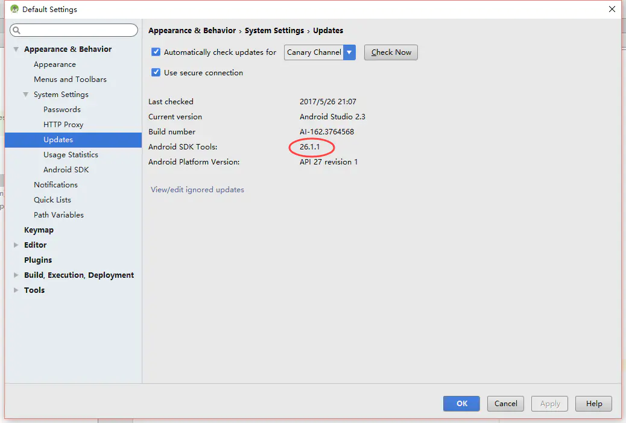
Task: Select Menus and Toolbars settings
Action: click(x=71, y=80)
